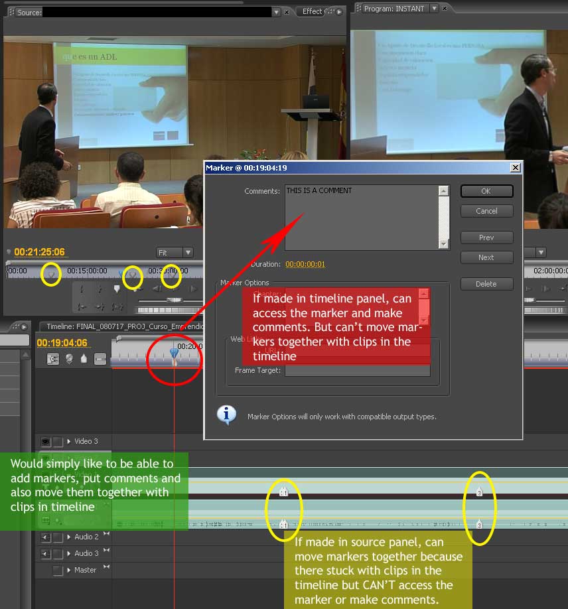Expand the Audio 2 track
Image resolution: width=568 pixels, height=609 pixels.
click(69, 537)
